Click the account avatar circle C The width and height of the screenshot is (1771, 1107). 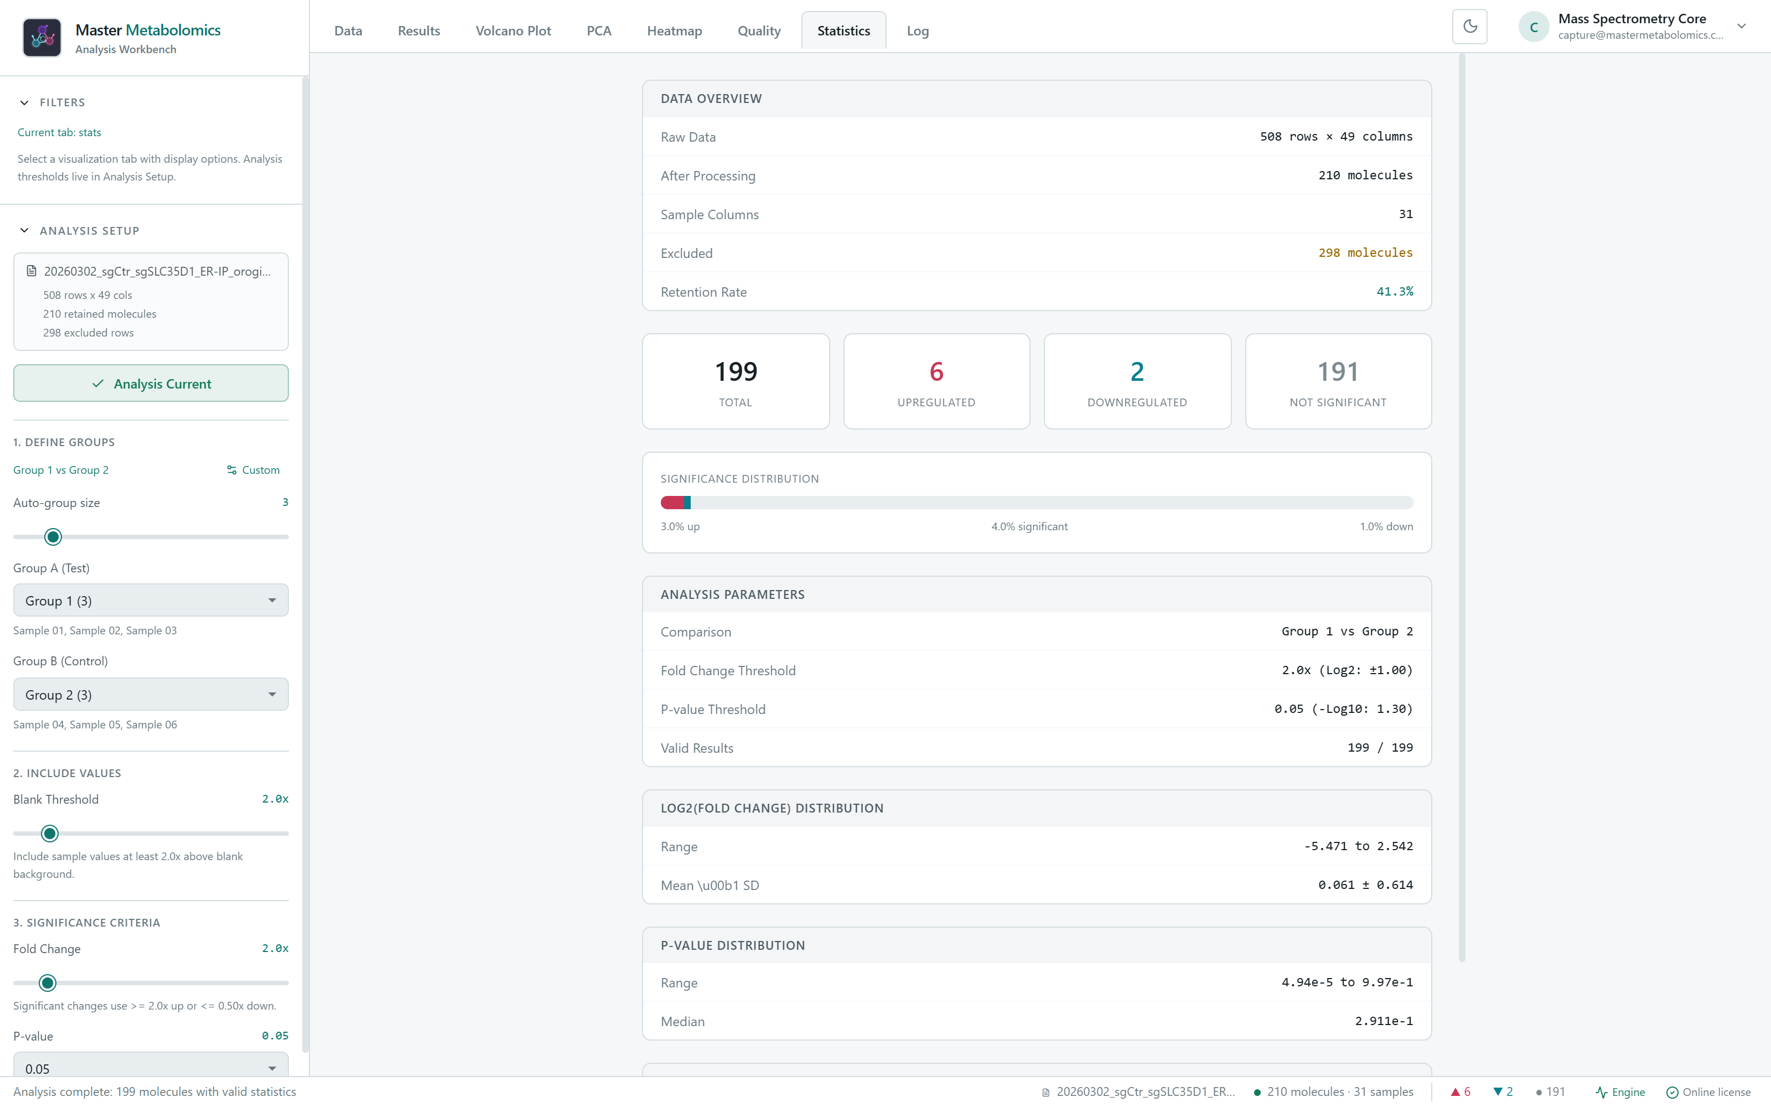(1533, 27)
